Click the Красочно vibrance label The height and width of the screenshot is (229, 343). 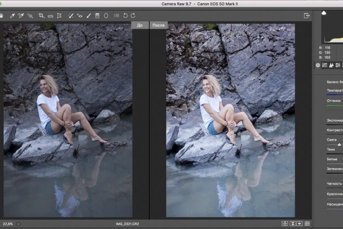pos(335,194)
